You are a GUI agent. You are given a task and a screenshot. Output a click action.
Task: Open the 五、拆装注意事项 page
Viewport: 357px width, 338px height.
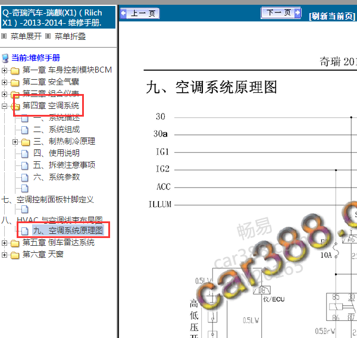pos(64,165)
